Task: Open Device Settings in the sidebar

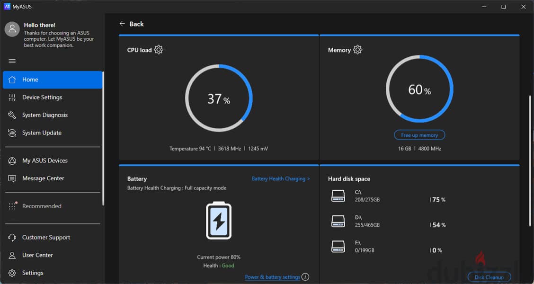Action: pos(53,98)
